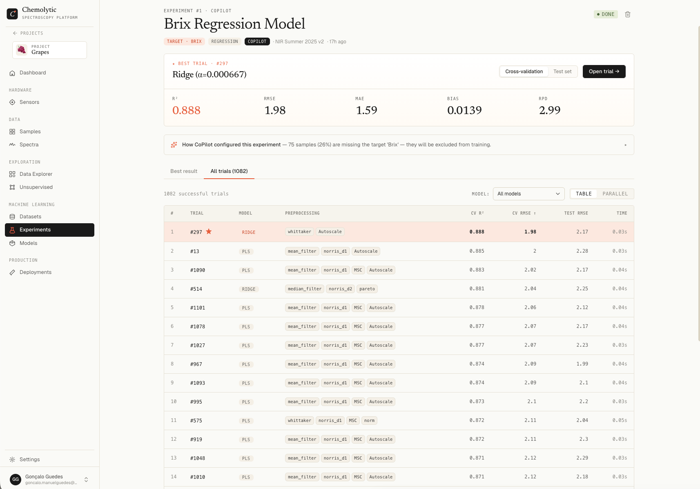This screenshot has height=489, width=700.
Task: Click the star on trial #297
Action: 209,231
